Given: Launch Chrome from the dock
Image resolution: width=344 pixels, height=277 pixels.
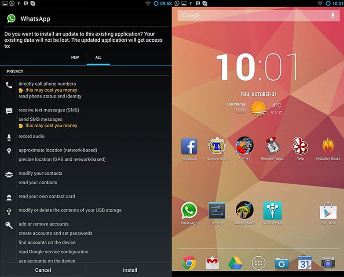Looking at the screenshot, I should pos(189,263).
